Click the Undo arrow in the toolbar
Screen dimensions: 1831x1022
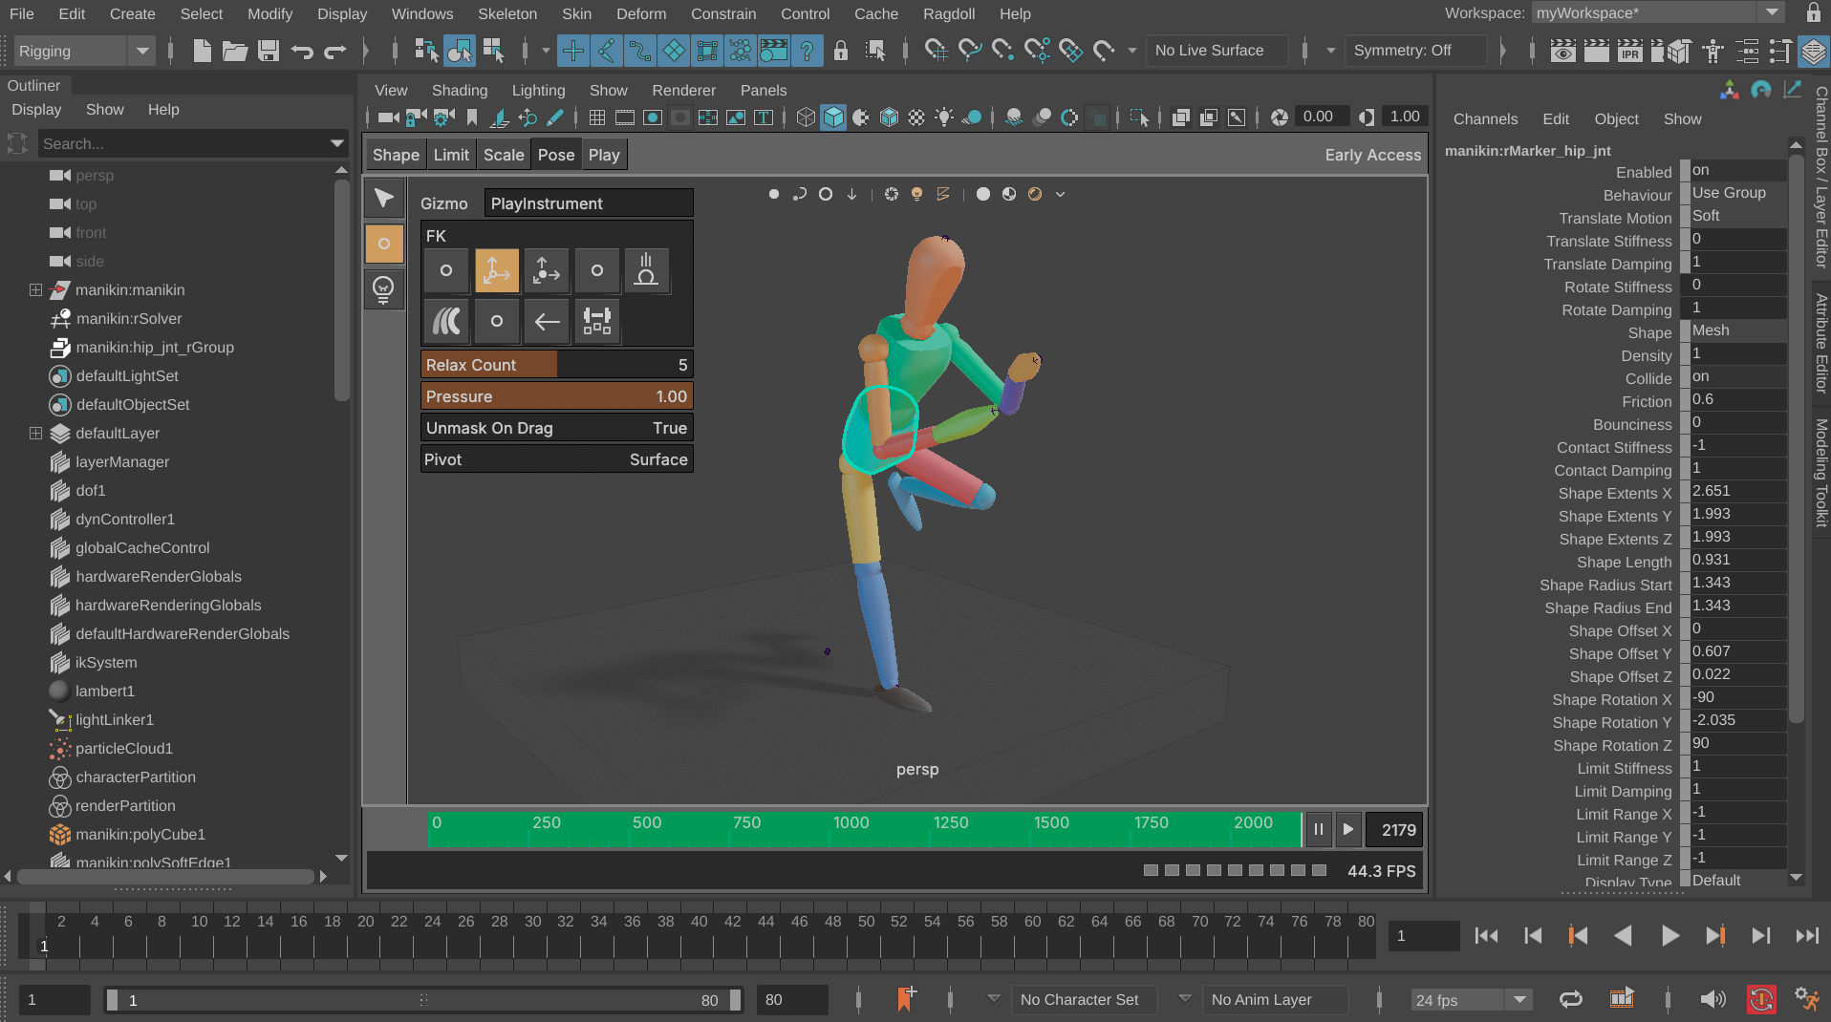click(302, 51)
